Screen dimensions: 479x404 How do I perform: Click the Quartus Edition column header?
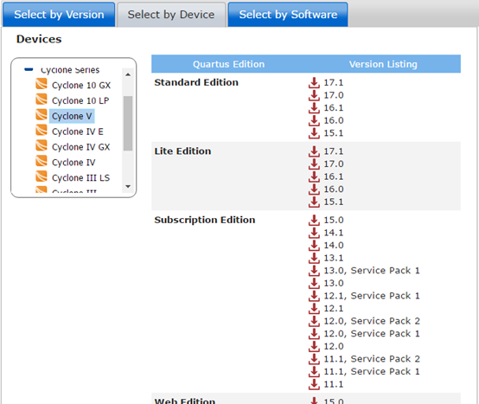(229, 64)
